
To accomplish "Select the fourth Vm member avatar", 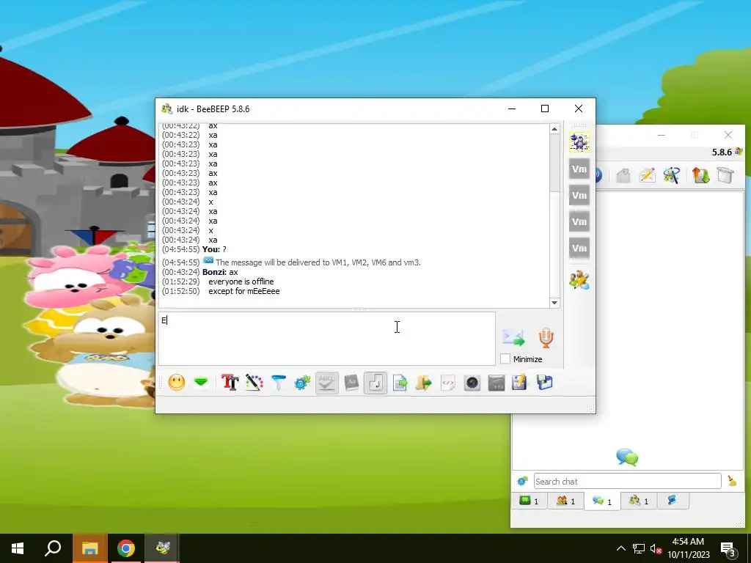I will [x=579, y=248].
